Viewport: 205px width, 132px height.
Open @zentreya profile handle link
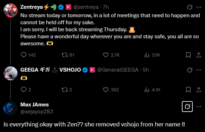point(86,7)
